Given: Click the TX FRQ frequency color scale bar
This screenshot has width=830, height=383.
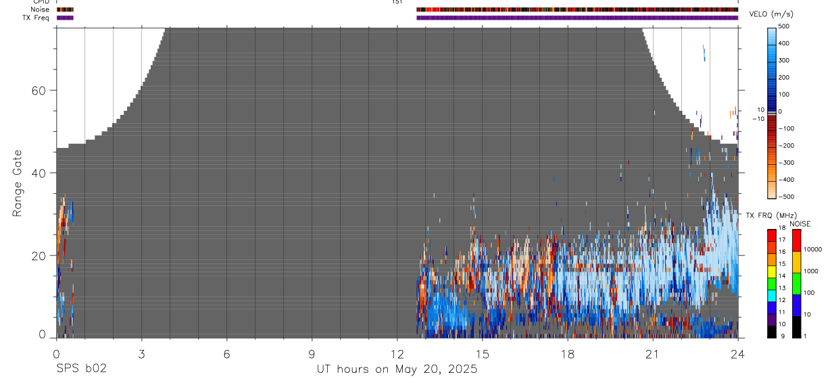Looking at the screenshot, I should tap(772, 283).
